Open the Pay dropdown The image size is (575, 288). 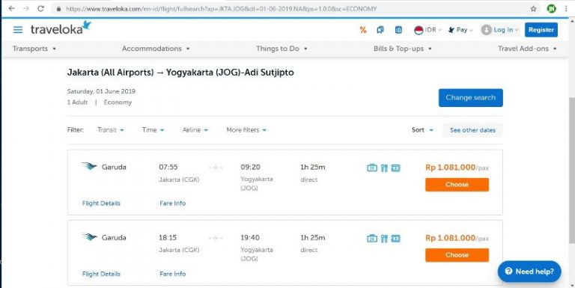460,30
